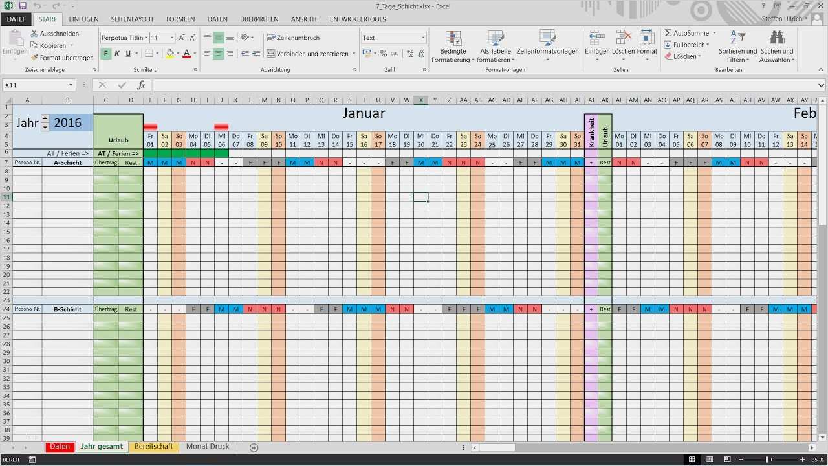Add a new sheet with the plus icon
The width and height of the screenshot is (828, 466).
[x=254, y=447]
